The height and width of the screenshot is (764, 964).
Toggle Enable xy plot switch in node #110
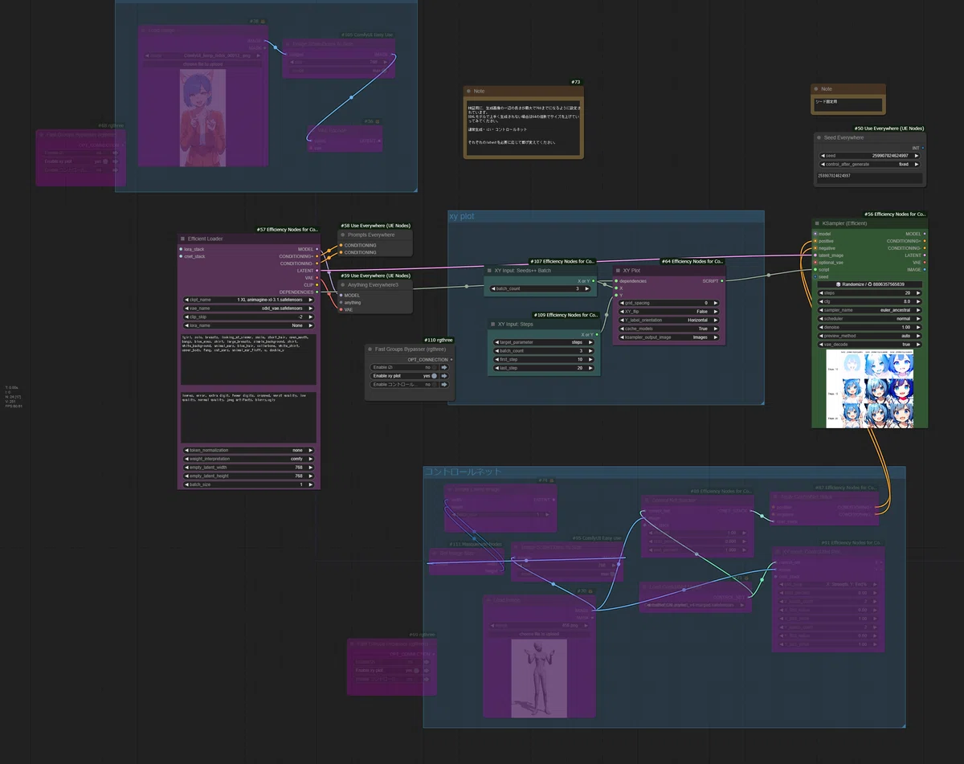(x=434, y=376)
